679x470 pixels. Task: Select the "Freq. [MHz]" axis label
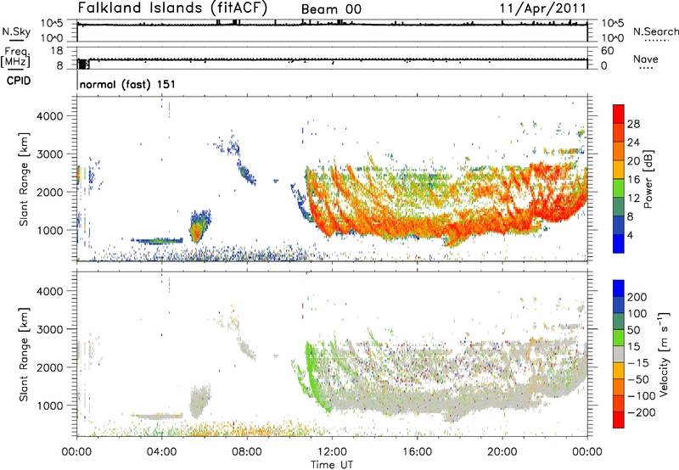(15, 57)
